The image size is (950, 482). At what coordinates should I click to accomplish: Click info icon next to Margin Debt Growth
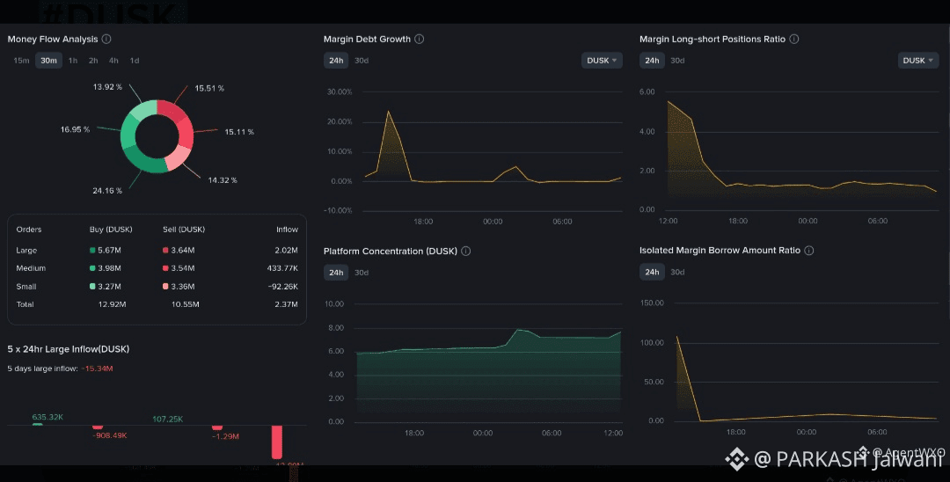[x=420, y=39]
